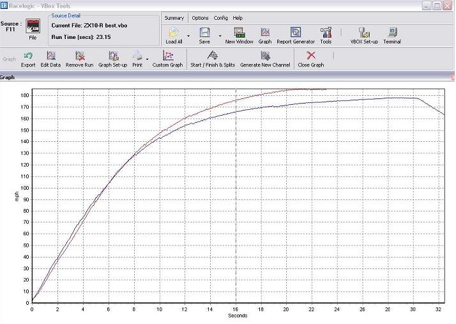This screenshot has width=456, height=324.
Task: Open a New Window
Action: (x=239, y=33)
